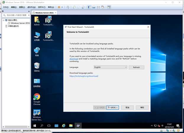Click the 网络 desktop icon
184x133 pixels.
pyautogui.click(x=37, y=52)
